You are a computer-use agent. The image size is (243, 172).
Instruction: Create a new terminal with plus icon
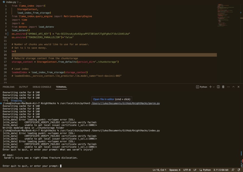[210, 87]
